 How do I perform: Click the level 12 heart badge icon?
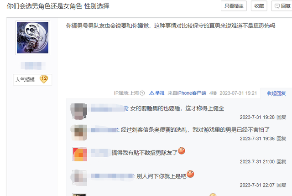pos(44,79)
